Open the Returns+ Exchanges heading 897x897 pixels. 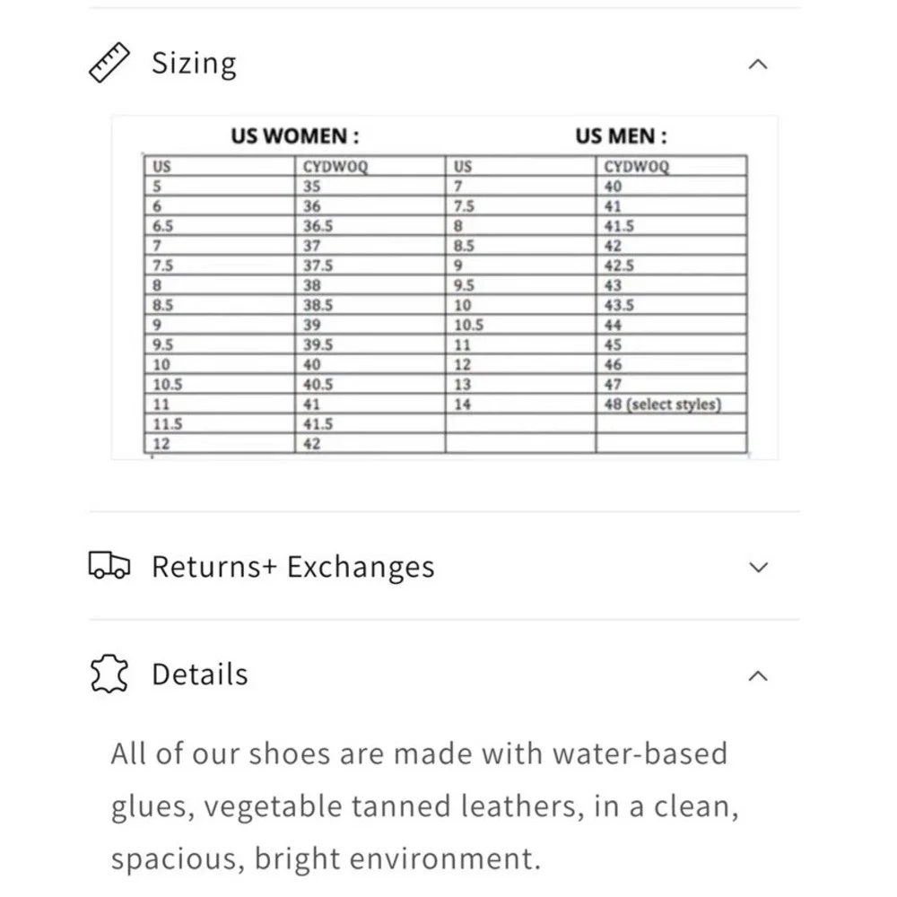pyautogui.click(x=293, y=567)
